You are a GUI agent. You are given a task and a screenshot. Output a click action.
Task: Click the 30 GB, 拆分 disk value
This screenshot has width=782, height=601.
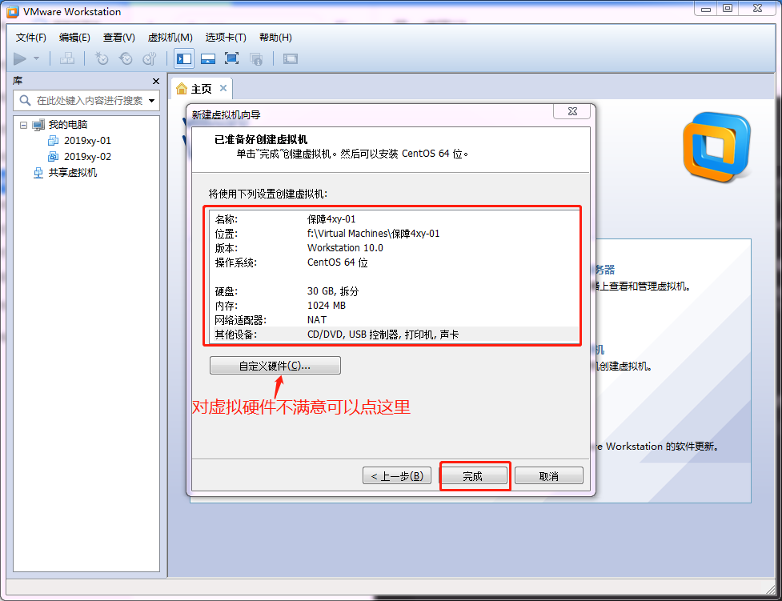click(x=333, y=291)
